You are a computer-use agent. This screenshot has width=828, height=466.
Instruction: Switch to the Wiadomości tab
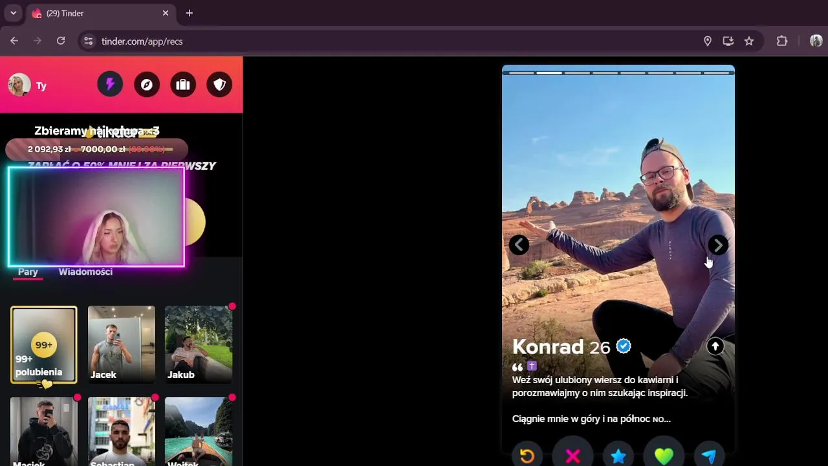coord(85,272)
